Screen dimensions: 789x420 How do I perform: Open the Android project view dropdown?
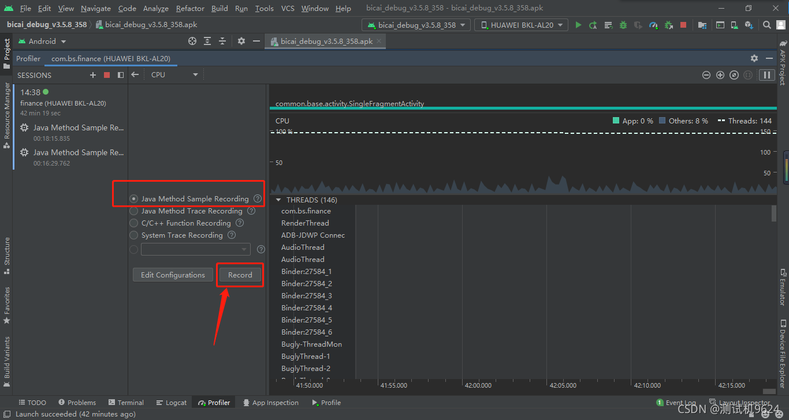click(x=42, y=42)
